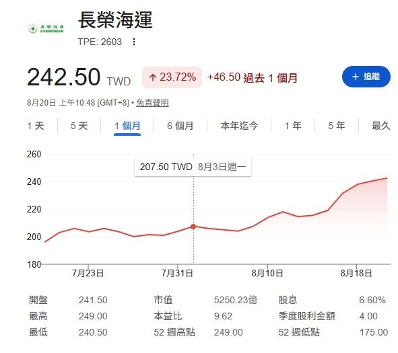
Task: Click the 242.50 current price
Action: 64,77
